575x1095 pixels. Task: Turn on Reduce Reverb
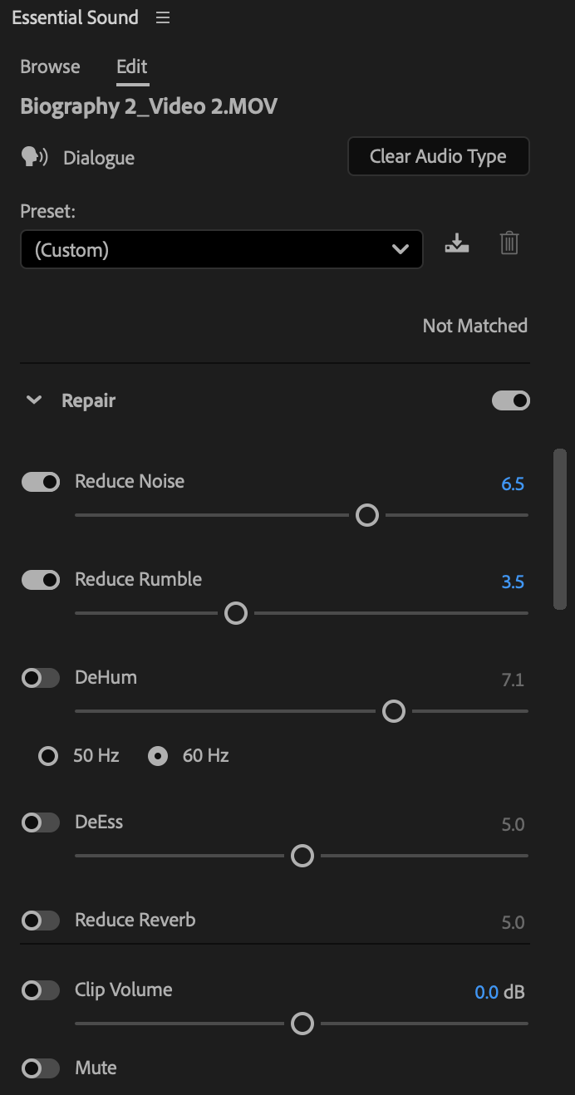tap(41, 921)
